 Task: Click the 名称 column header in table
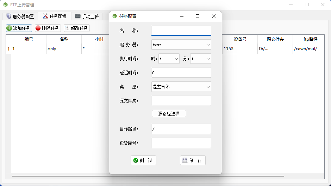click(64, 39)
